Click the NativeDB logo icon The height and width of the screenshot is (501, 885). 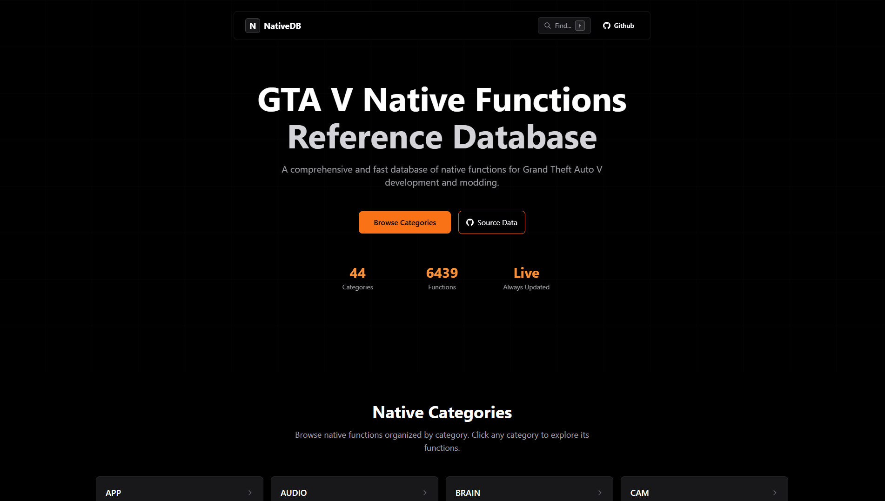(x=253, y=26)
